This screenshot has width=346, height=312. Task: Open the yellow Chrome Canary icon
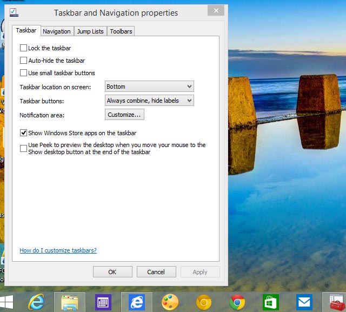tap(204, 302)
